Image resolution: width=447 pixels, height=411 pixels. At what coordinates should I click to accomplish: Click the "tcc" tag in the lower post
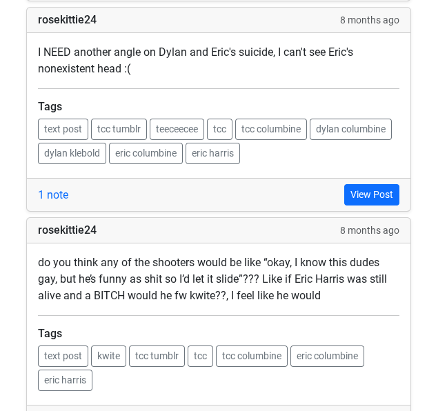tap(200, 356)
